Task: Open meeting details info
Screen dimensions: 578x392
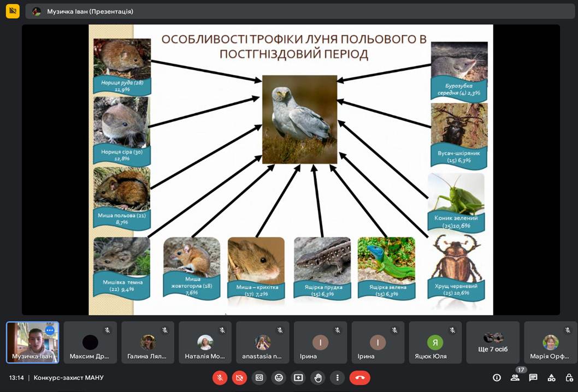Action: pyautogui.click(x=497, y=377)
